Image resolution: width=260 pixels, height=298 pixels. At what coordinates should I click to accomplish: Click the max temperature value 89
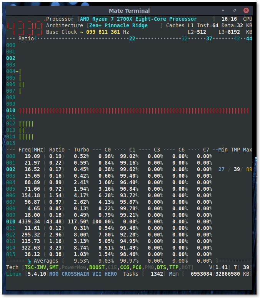click(x=249, y=169)
